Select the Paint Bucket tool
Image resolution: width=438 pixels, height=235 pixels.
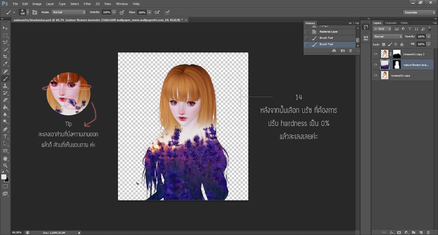[5, 107]
